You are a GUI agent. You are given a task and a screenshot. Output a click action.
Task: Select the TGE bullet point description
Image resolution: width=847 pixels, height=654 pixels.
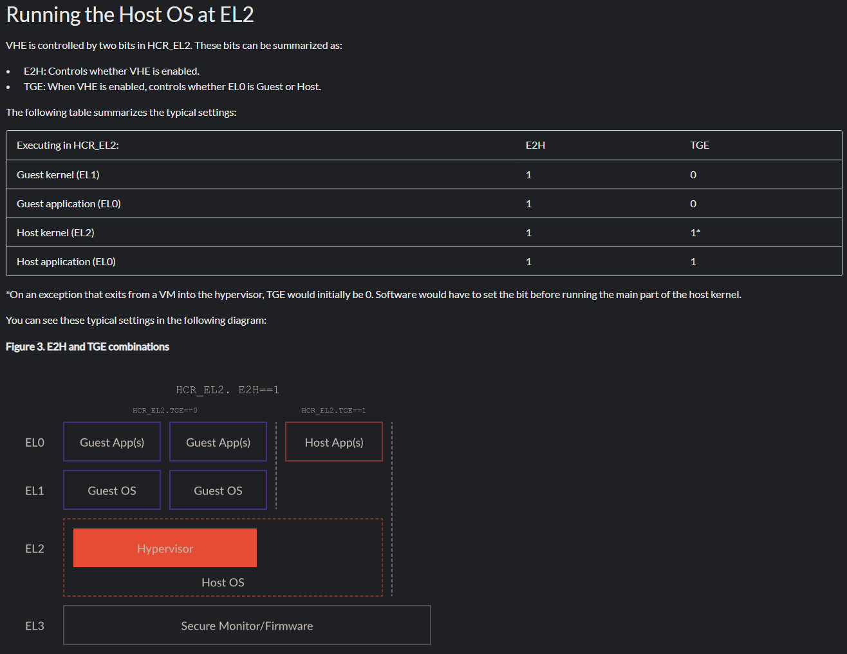click(172, 87)
